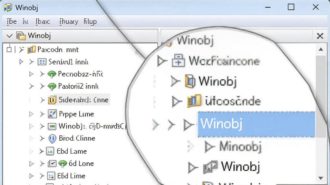
Task: Close the right pane with X
Action: [320, 36]
